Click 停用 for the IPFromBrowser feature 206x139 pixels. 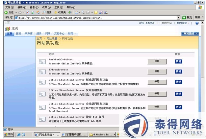pos(157,71)
